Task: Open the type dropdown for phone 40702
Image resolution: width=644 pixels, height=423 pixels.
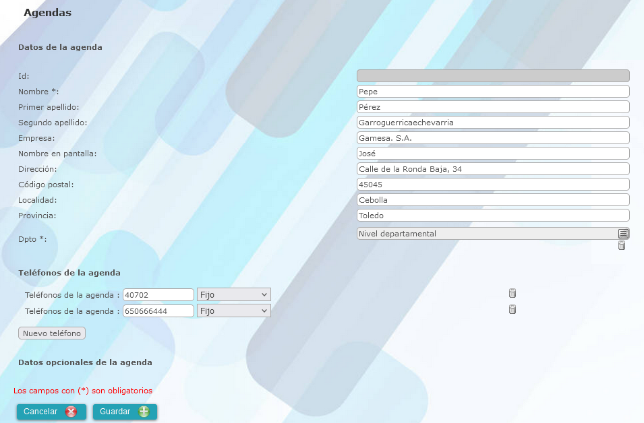Action: coord(234,294)
